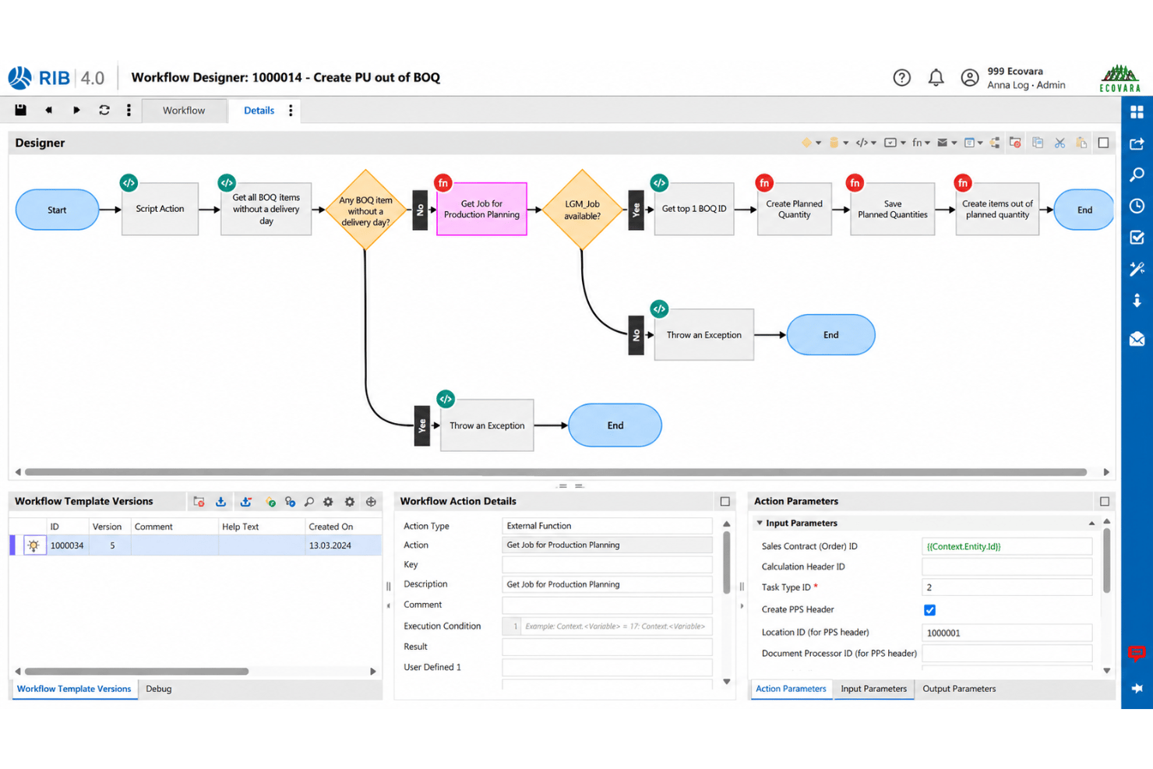The image size is (1153, 769).
Task: Click the Task Type ID input field
Action: pos(1007,587)
